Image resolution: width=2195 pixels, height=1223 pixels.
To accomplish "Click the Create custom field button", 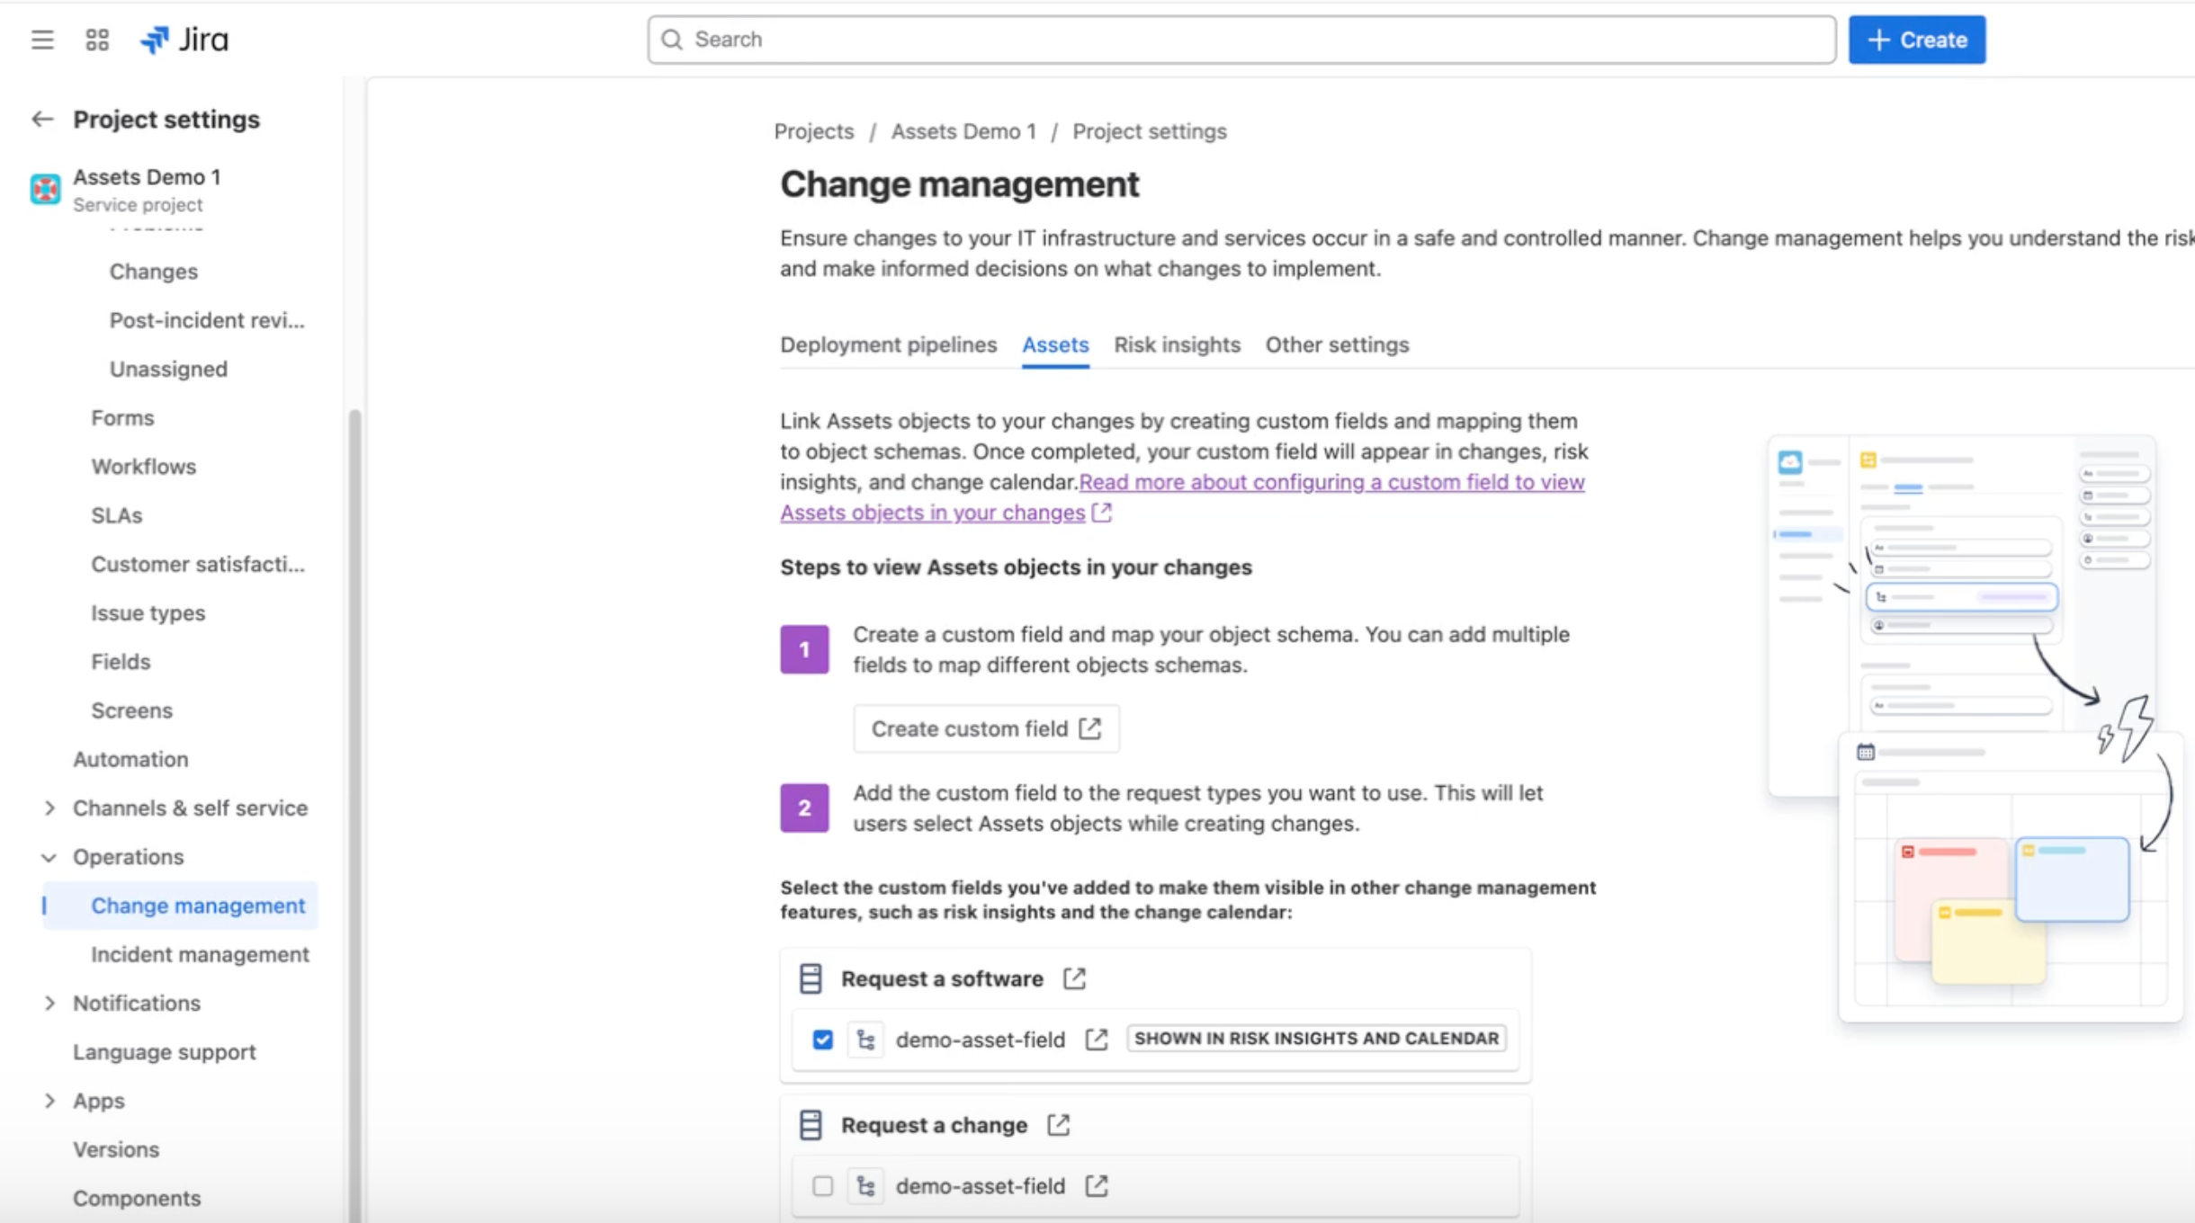I will point(985,728).
